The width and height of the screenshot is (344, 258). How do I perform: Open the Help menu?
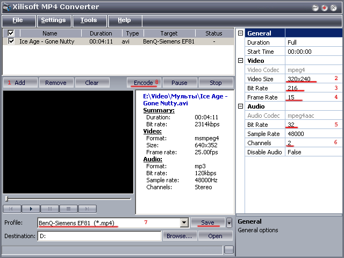pos(125,20)
